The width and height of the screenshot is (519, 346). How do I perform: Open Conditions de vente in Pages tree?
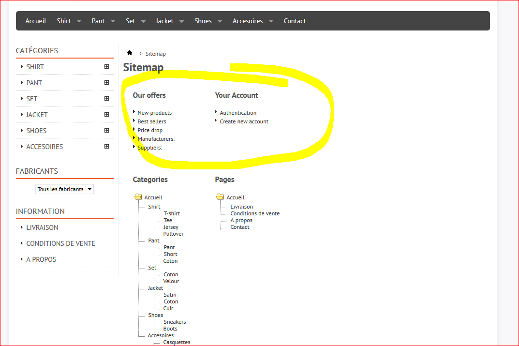255,213
